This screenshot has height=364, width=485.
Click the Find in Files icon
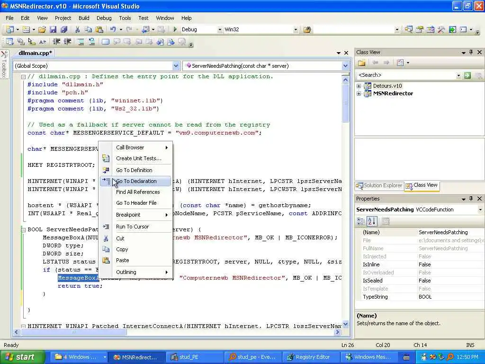coord(307,29)
